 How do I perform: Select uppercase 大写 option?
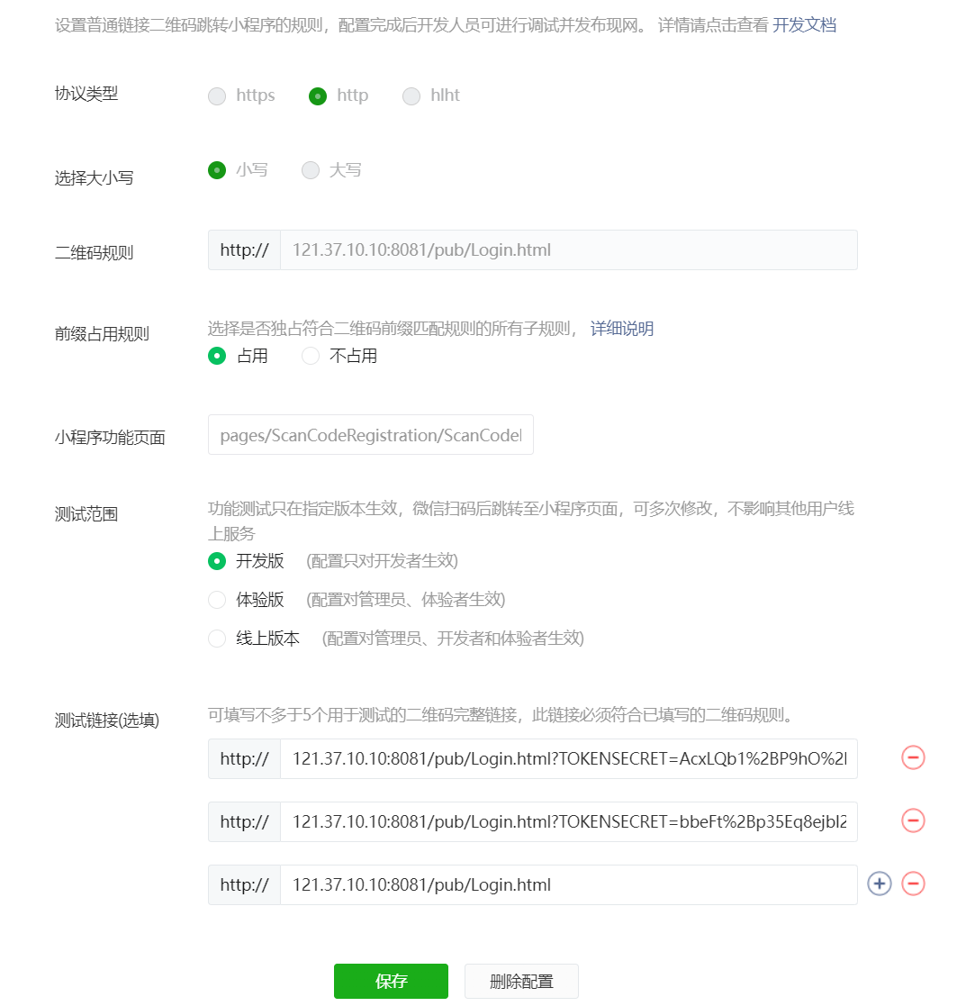pyautogui.click(x=311, y=170)
